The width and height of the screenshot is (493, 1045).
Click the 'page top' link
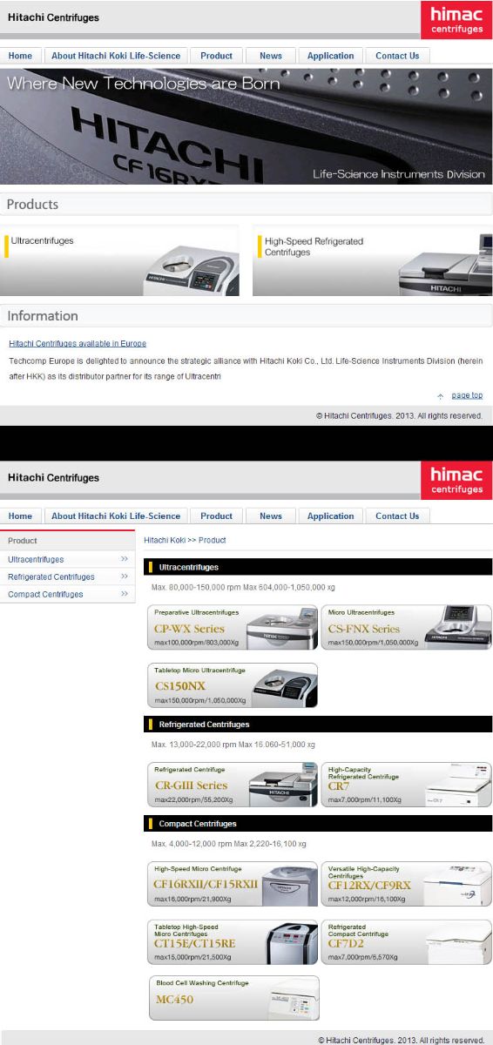point(467,395)
